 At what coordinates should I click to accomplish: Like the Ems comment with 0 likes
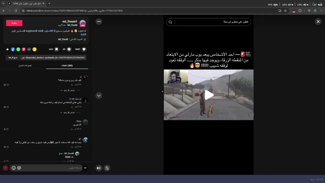click(7, 129)
